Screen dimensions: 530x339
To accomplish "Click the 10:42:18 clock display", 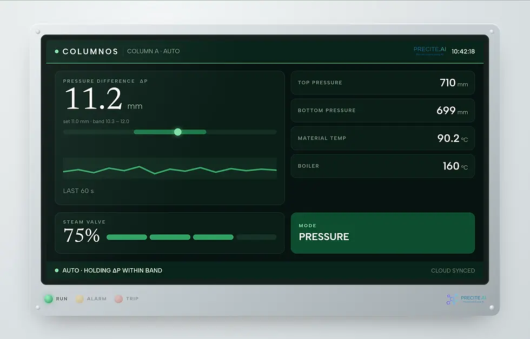I will click(x=463, y=52).
